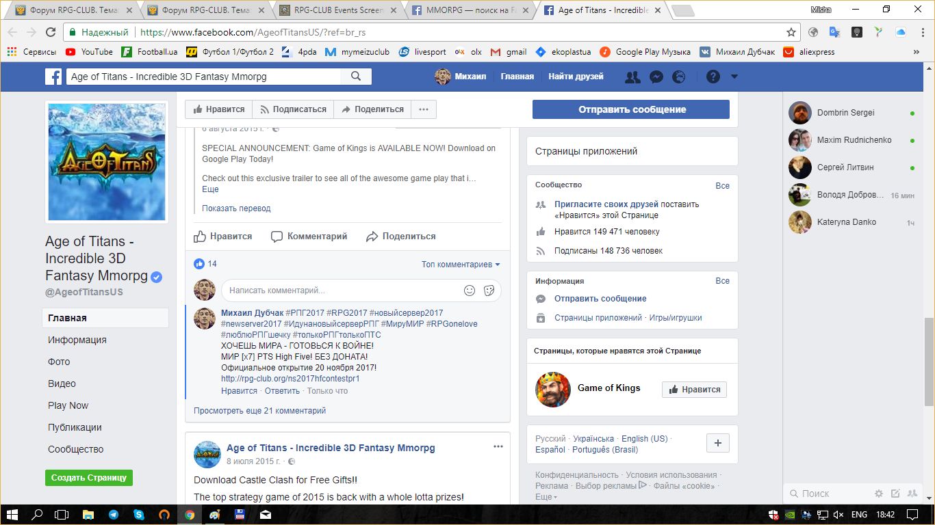
Task: Open friend requests icon
Action: [x=632, y=77]
